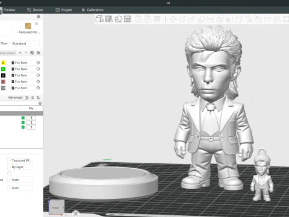
Task: Click the compare presets icon near Advanced
Action: [38, 98]
